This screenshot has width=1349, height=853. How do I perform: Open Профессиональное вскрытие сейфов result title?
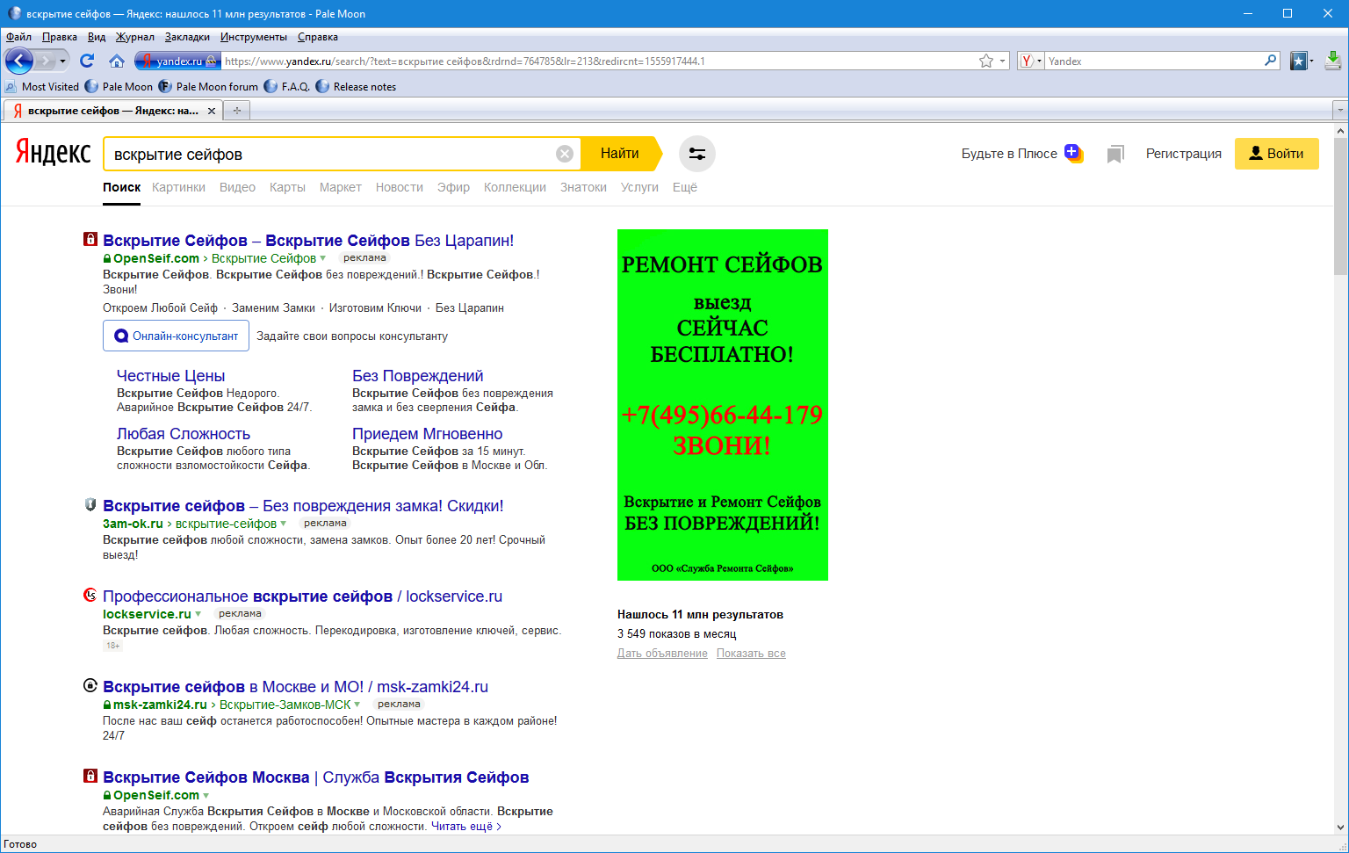[303, 596]
